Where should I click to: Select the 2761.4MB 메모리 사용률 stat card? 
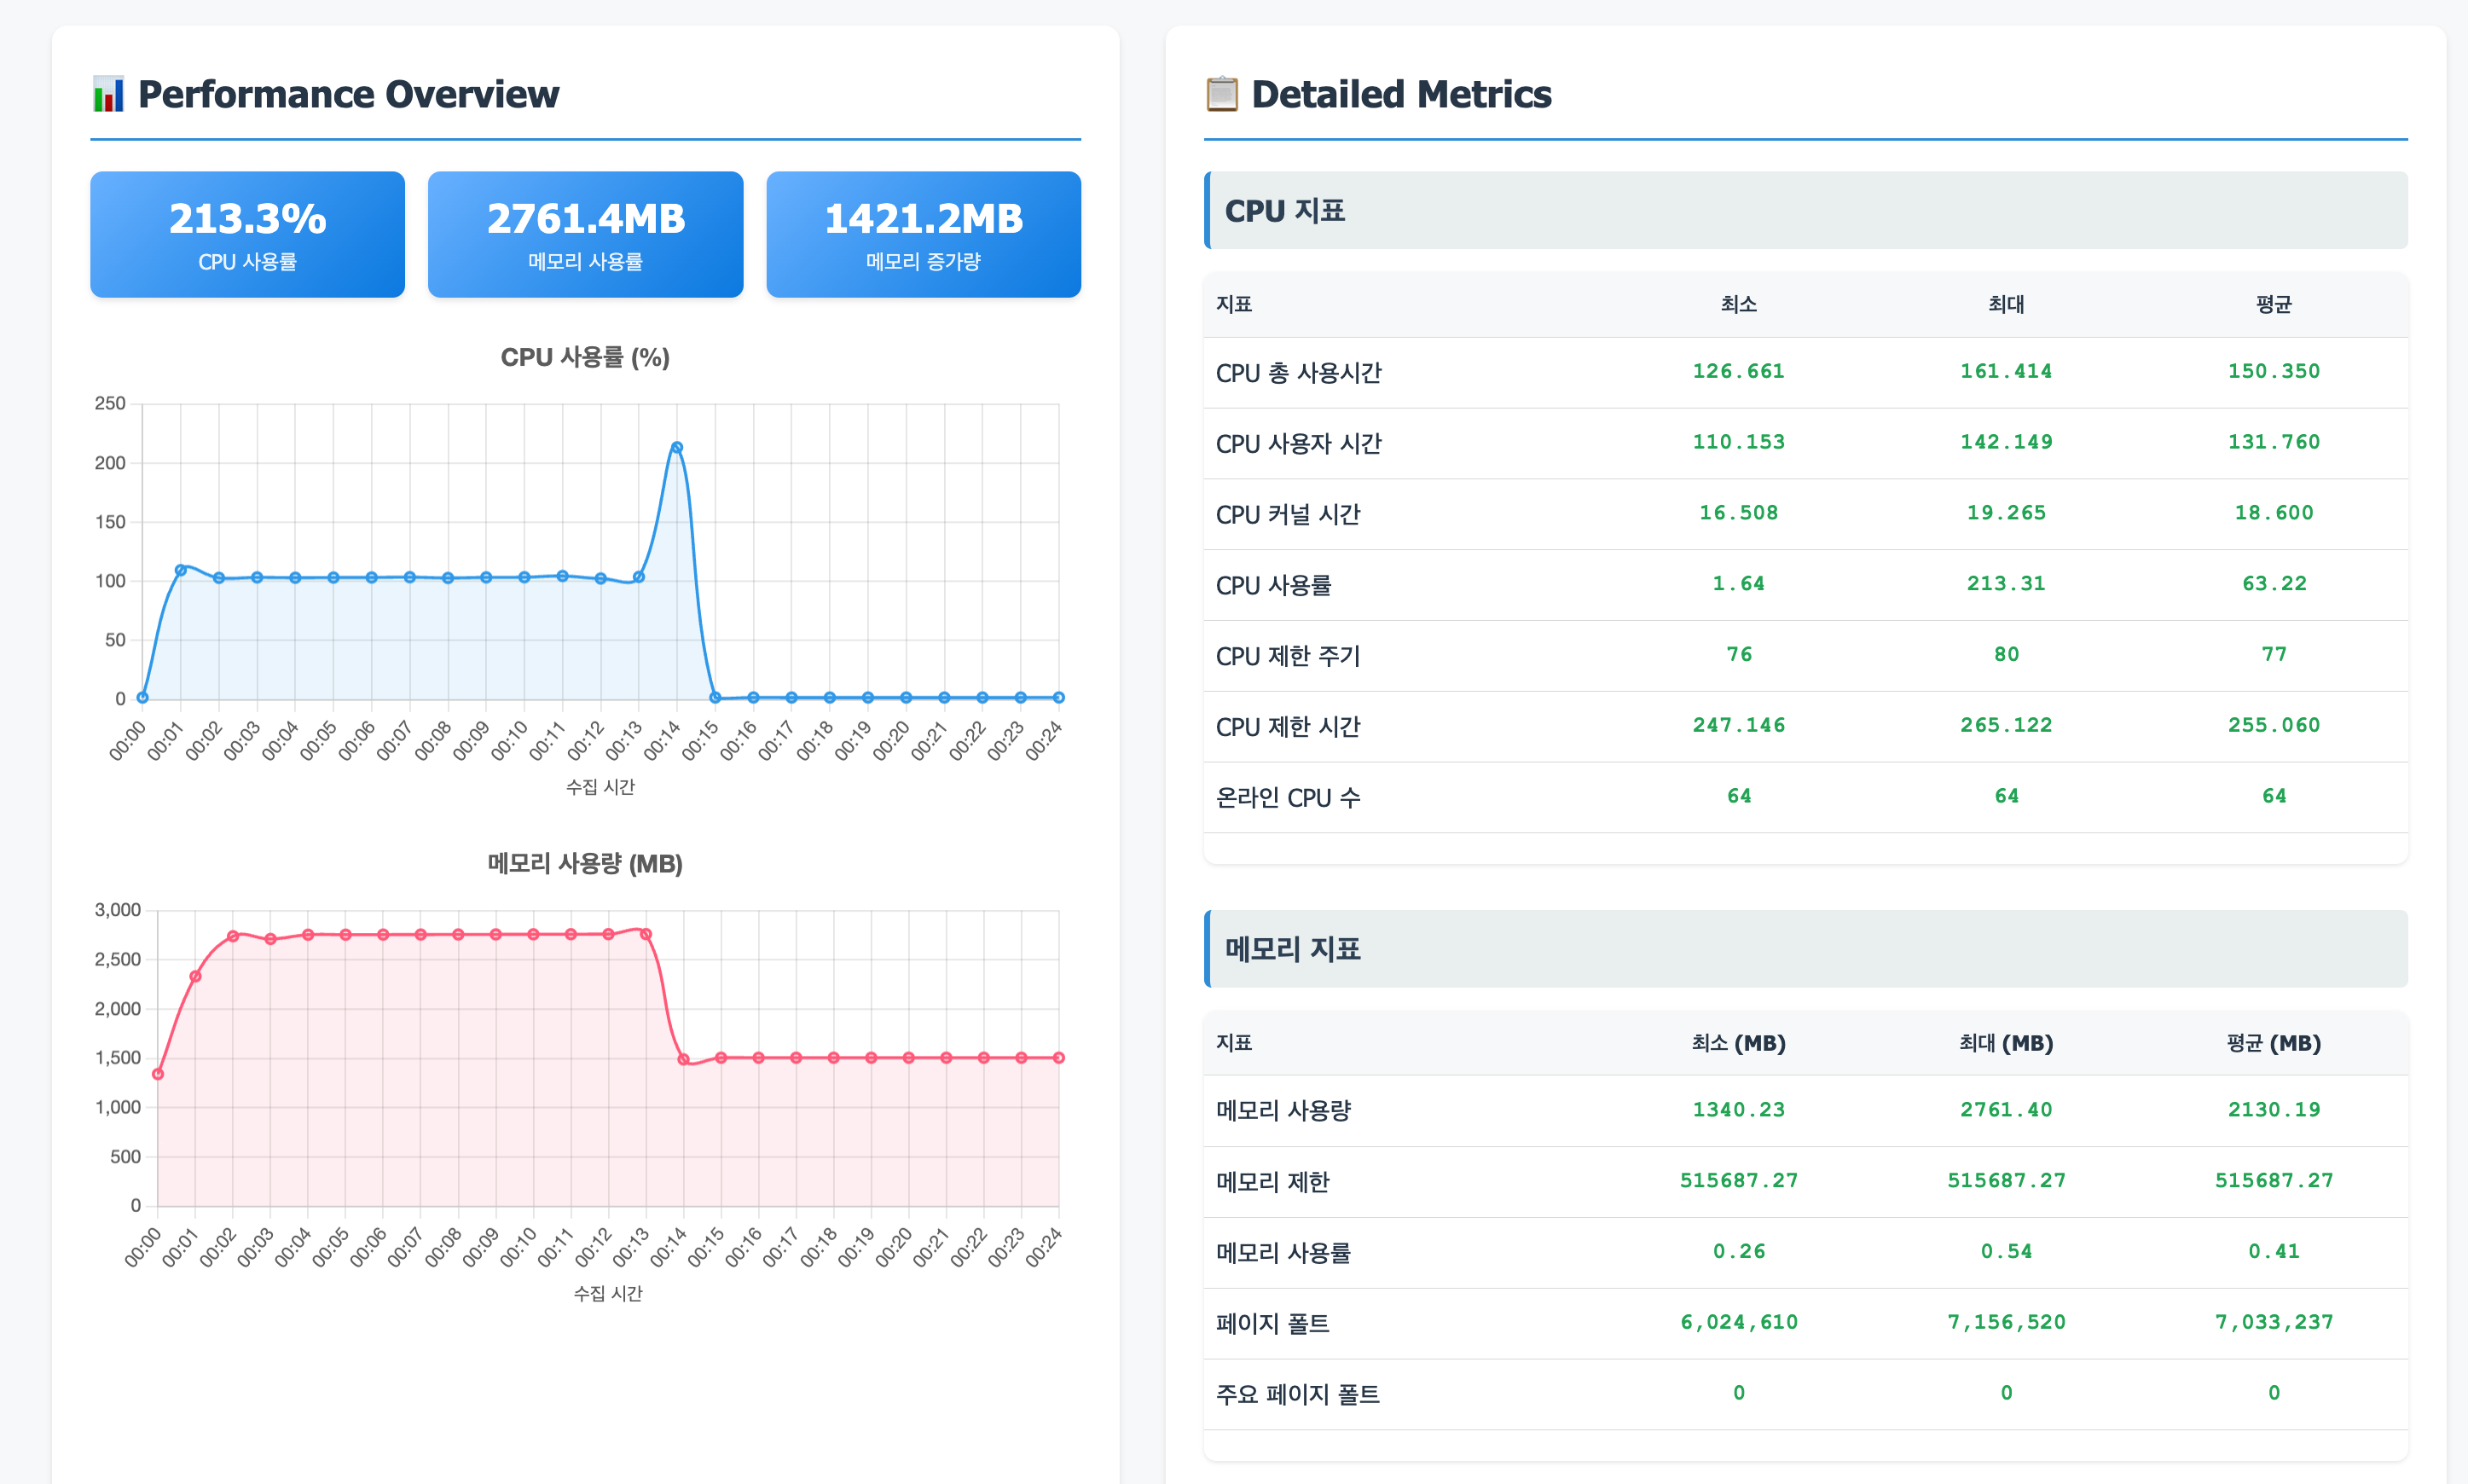click(585, 234)
